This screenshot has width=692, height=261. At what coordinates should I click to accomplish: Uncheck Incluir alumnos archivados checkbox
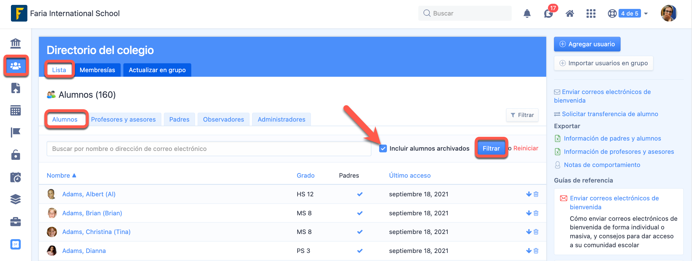(x=383, y=149)
